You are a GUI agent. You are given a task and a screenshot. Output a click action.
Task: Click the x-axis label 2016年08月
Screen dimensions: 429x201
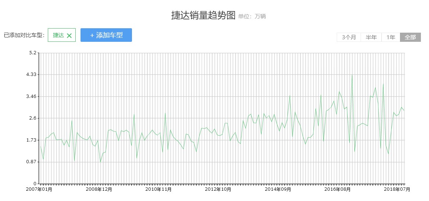coord(337,189)
